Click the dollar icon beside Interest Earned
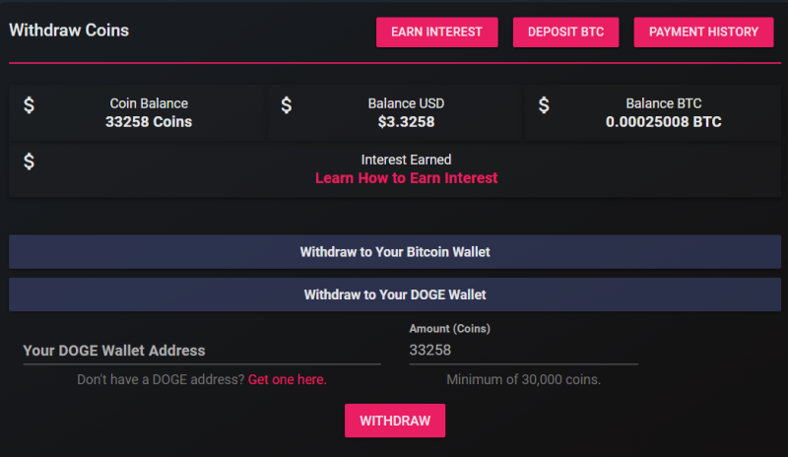The image size is (788, 457). coord(30,162)
